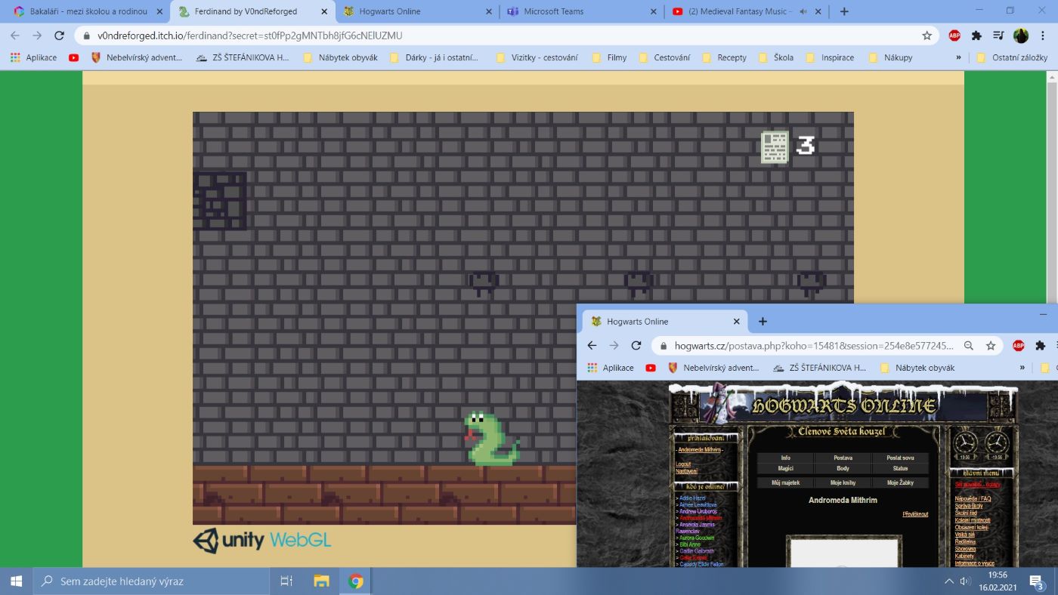Screen dimensions: 1058x595
Task: Open Nábytek obývák bookmark folder in main window
Action: tap(339, 57)
